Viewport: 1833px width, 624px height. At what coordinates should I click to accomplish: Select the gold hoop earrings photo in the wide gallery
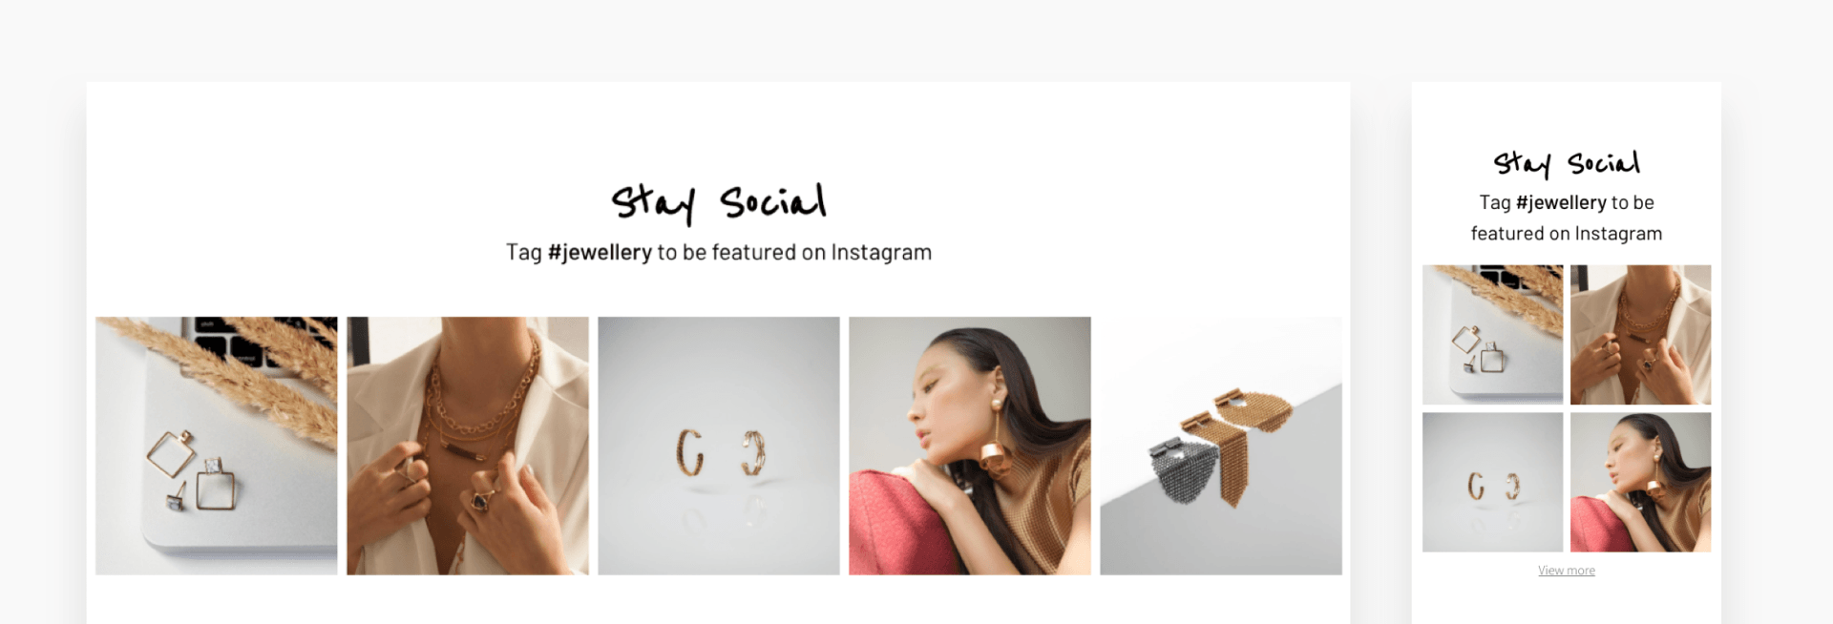pyautogui.click(x=719, y=446)
